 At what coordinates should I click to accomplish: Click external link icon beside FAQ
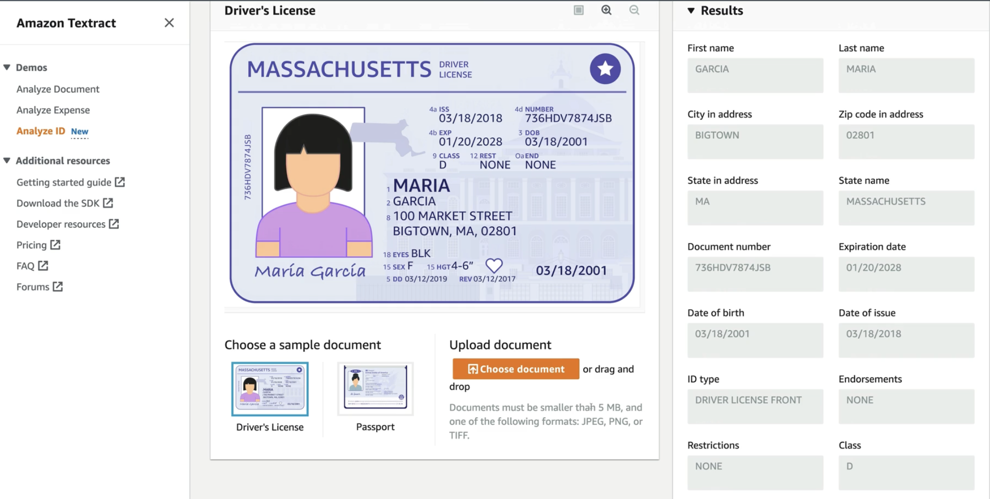pyautogui.click(x=44, y=265)
